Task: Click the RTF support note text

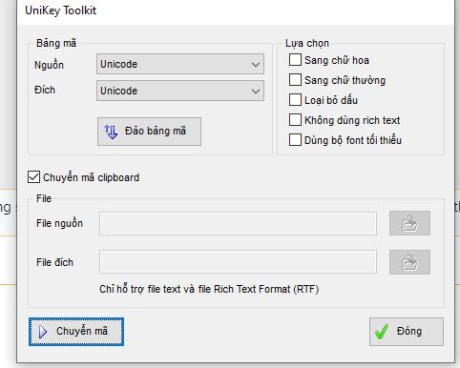Action: [x=209, y=289]
